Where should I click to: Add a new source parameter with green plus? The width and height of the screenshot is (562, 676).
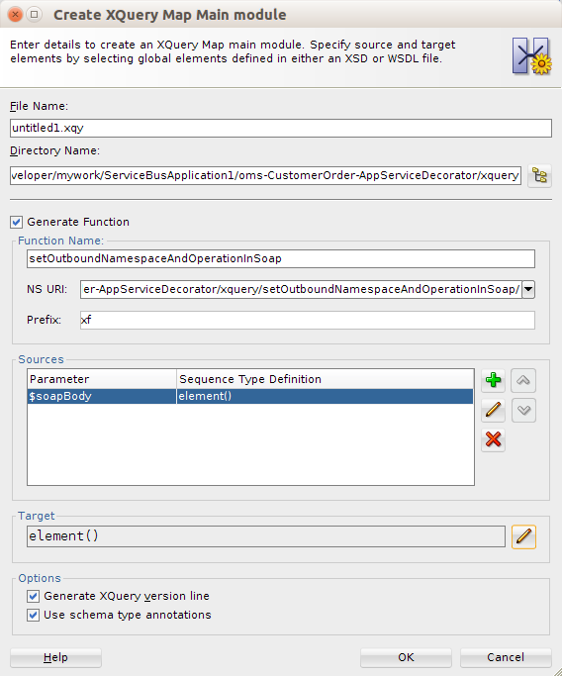tap(493, 380)
